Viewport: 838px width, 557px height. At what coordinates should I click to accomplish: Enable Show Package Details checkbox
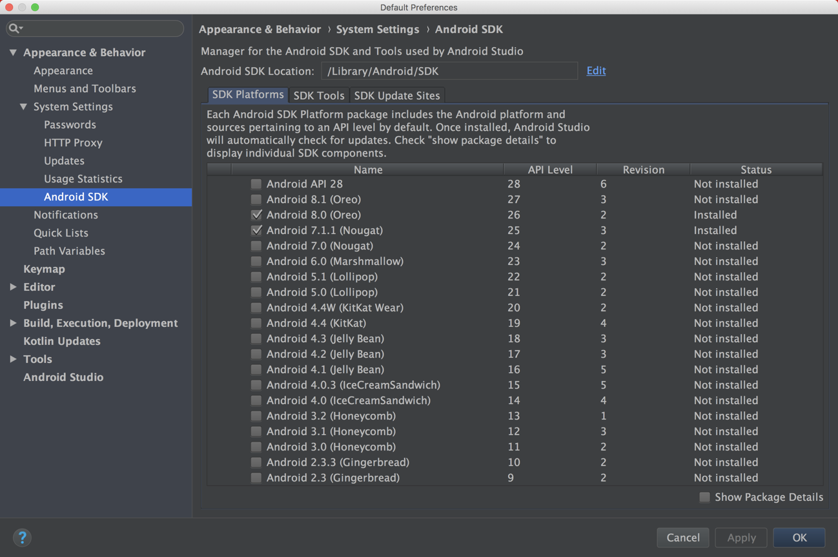click(x=704, y=497)
